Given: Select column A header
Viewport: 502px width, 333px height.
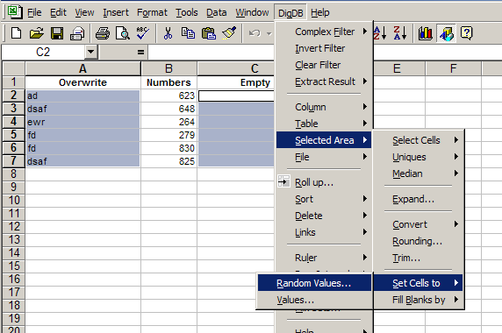Looking at the screenshot, I should point(82,68).
